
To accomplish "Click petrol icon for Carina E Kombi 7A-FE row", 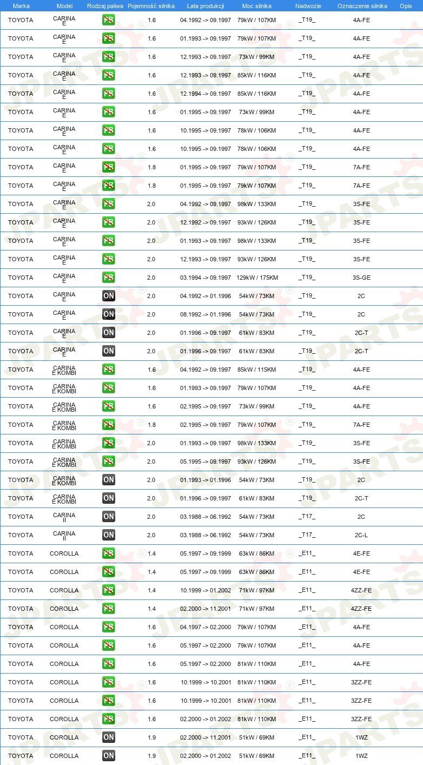I will point(108,425).
